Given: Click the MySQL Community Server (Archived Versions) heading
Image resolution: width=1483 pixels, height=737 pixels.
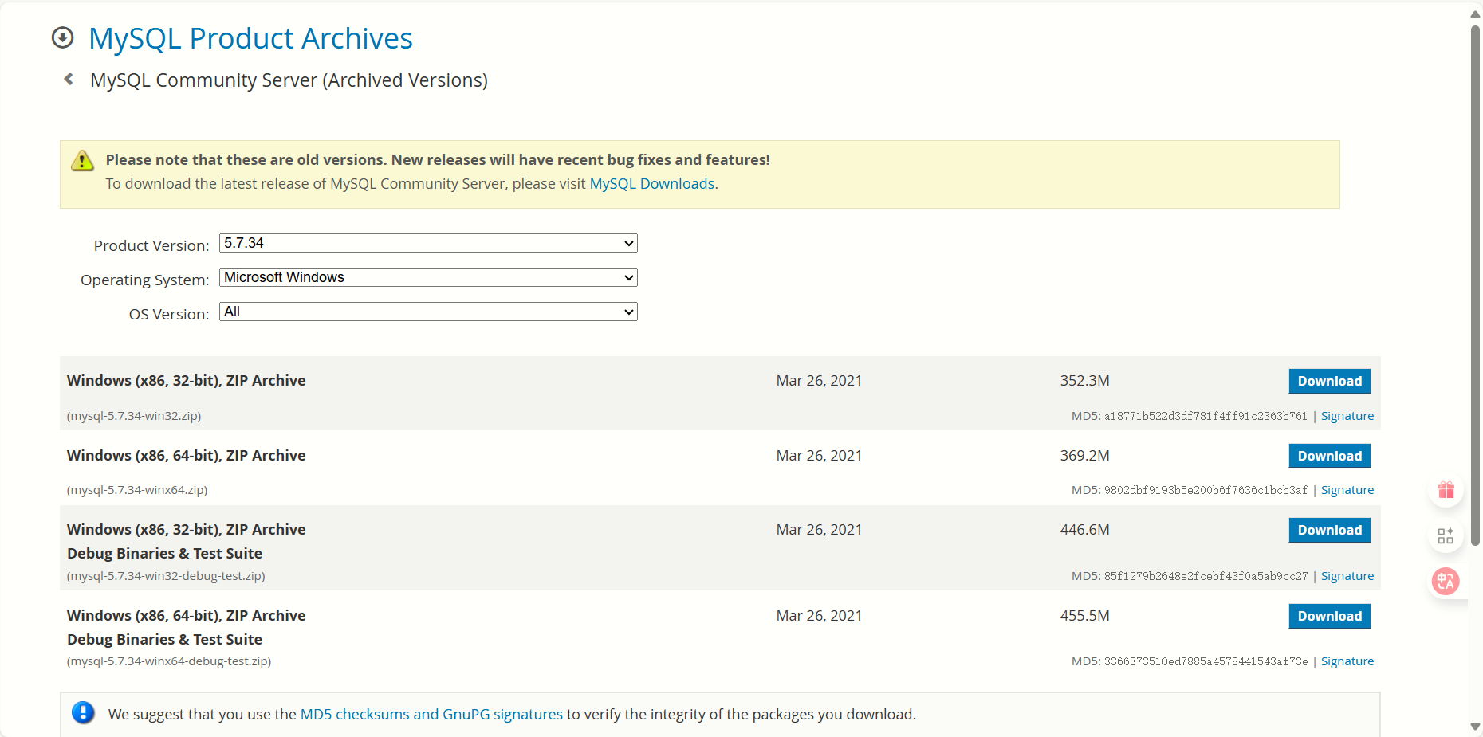Looking at the screenshot, I should (289, 80).
